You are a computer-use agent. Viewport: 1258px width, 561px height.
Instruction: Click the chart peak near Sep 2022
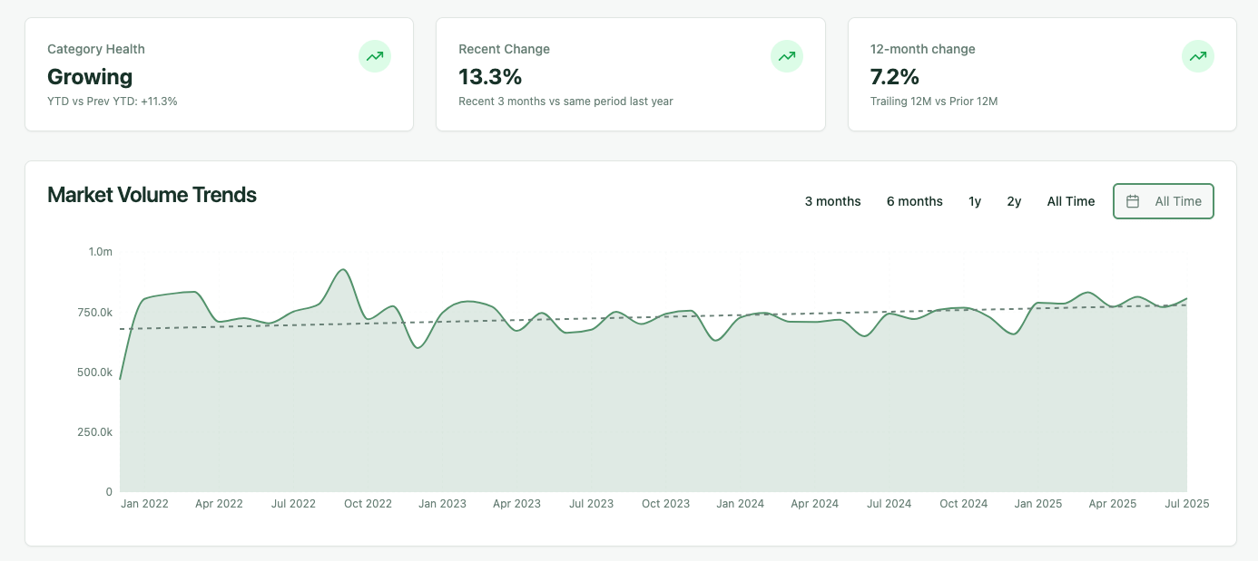(x=342, y=270)
